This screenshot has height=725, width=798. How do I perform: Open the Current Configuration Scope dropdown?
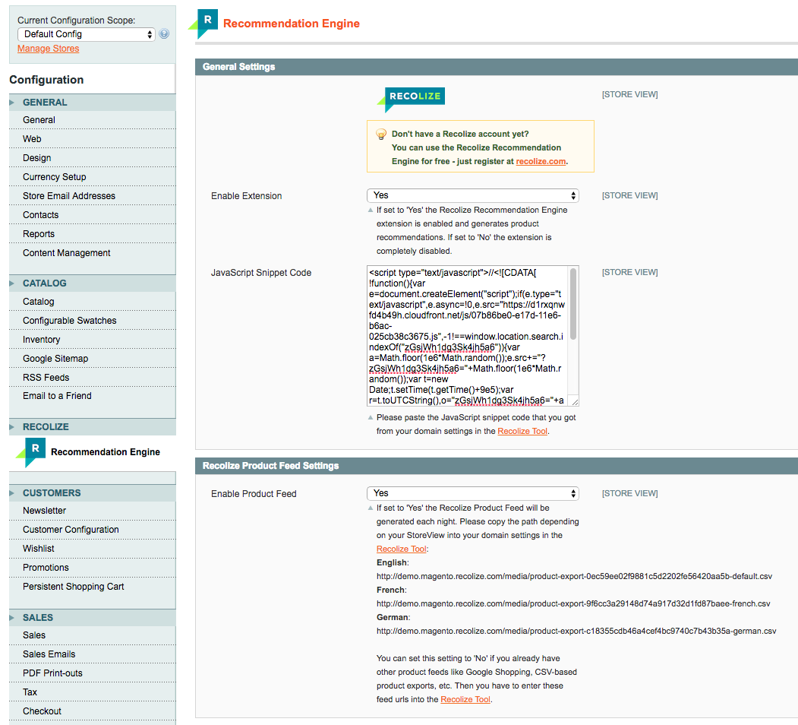coord(86,34)
